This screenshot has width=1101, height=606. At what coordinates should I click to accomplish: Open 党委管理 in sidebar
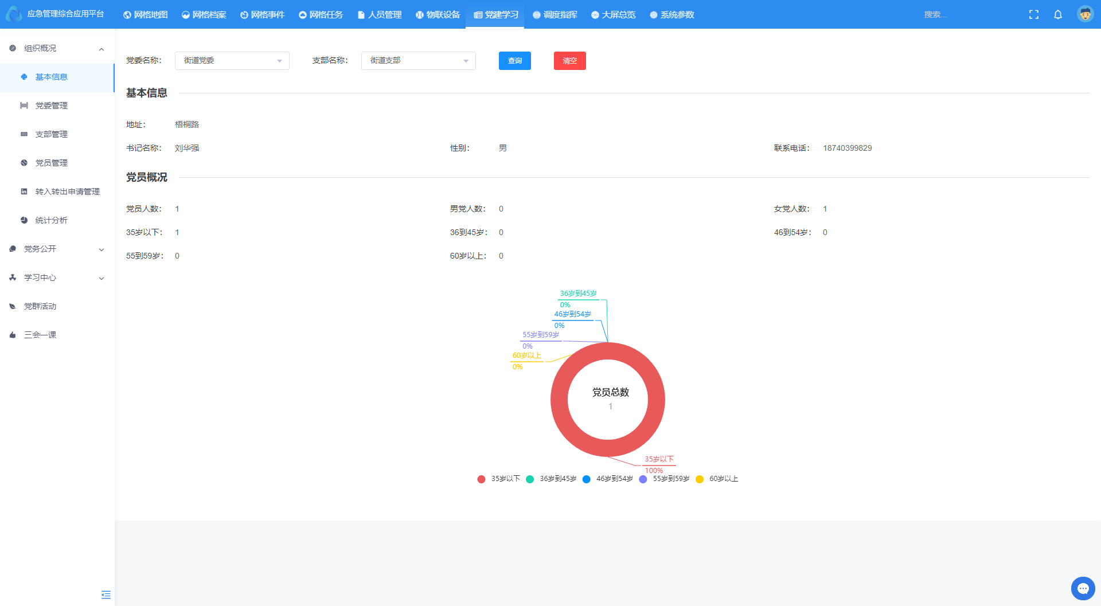pyautogui.click(x=57, y=105)
